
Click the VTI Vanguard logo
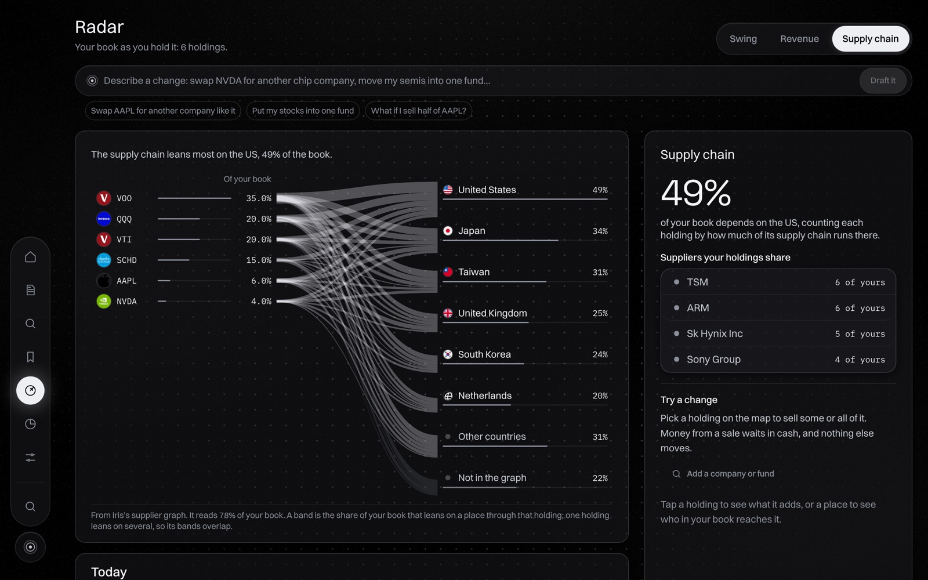(x=104, y=240)
